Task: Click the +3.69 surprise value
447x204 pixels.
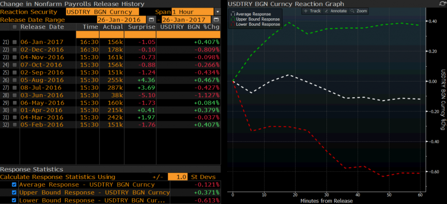Action: [x=146, y=87]
